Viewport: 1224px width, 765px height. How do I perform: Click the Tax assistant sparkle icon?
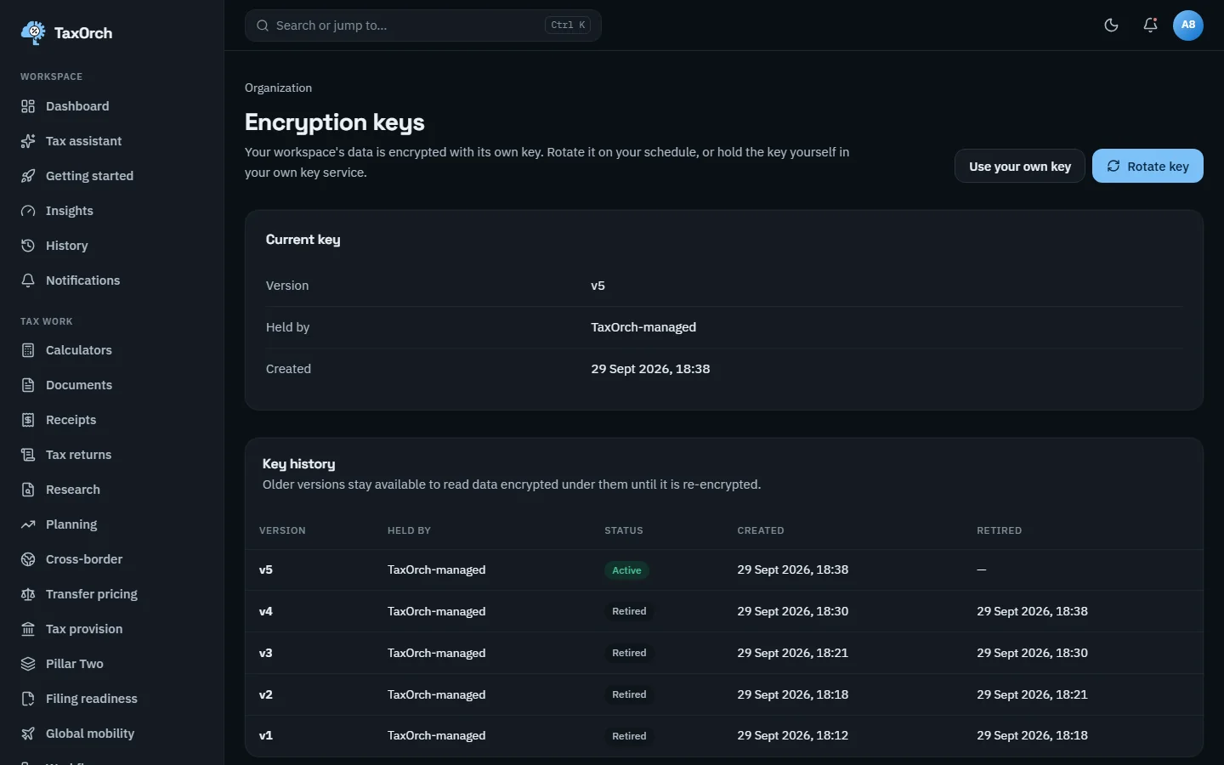(28, 141)
